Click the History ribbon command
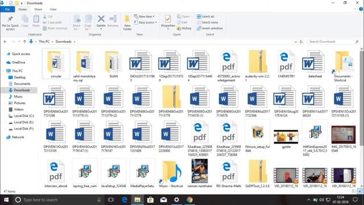This screenshot has height=205, width=364. click(184, 28)
